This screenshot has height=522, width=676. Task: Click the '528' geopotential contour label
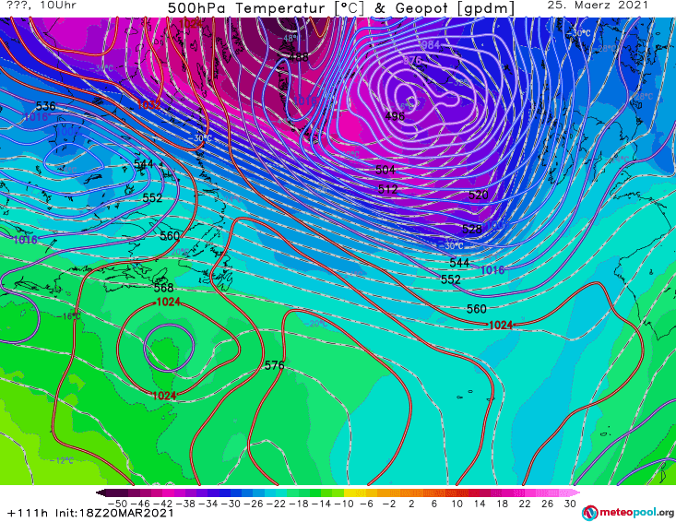[x=471, y=229]
